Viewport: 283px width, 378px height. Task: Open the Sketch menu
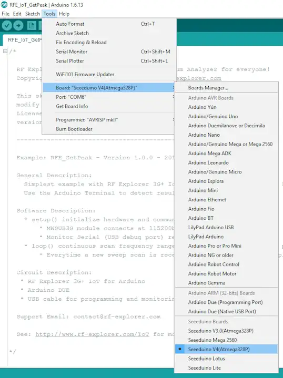32,14
